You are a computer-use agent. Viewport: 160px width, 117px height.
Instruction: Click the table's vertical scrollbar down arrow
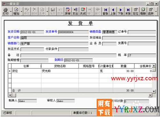coord(154,91)
